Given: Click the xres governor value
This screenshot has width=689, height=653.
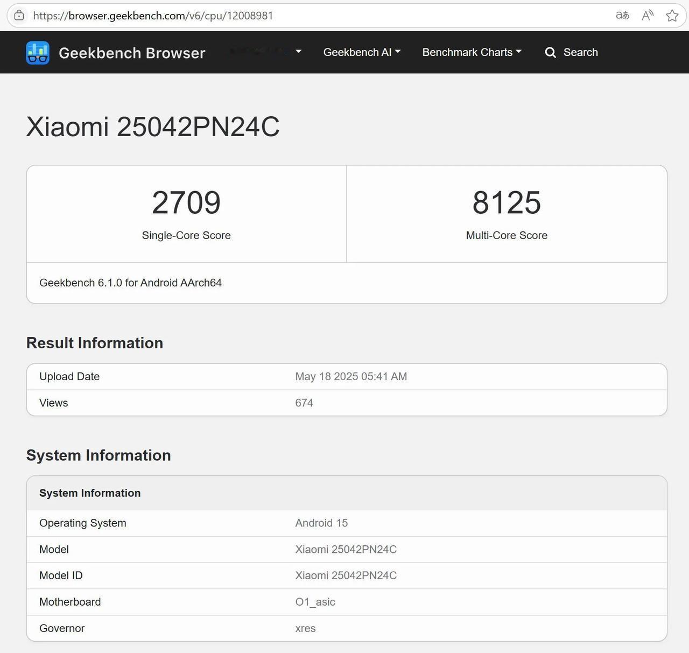Looking at the screenshot, I should (x=305, y=628).
